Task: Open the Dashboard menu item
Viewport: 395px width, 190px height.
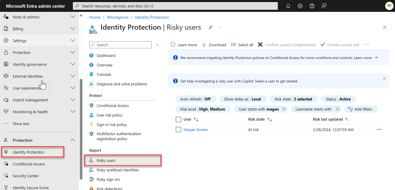Action: [x=106, y=55]
